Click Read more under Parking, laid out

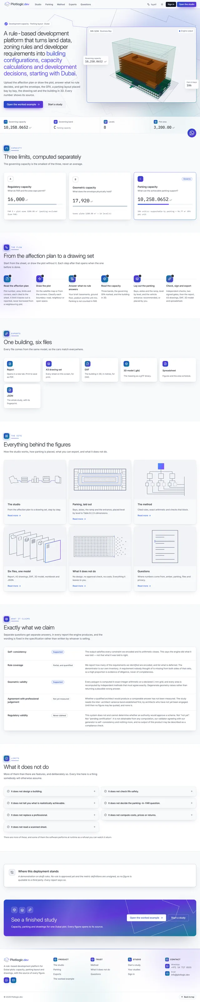coord(79,519)
